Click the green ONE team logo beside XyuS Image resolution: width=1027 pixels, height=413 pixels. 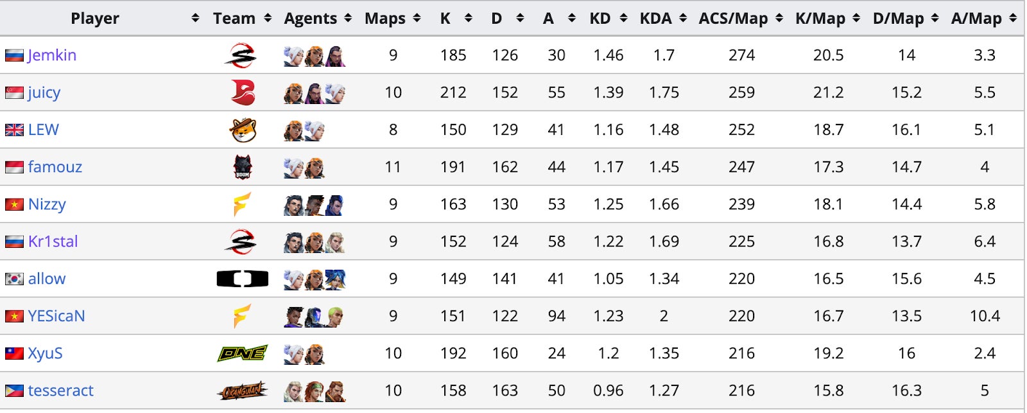click(242, 353)
